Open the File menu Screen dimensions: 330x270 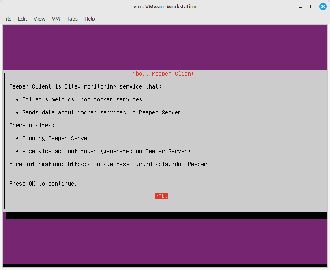click(x=7, y=19)
